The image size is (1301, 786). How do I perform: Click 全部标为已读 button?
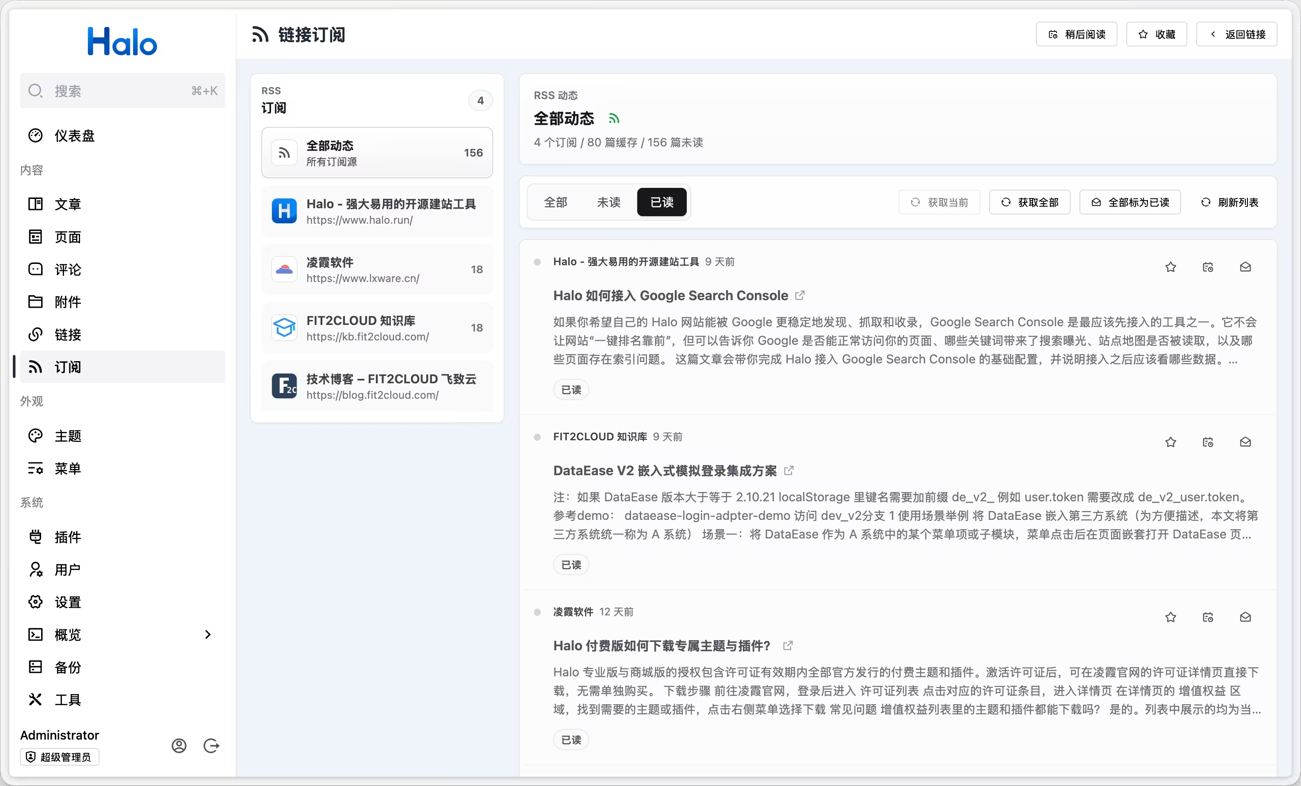pyautogui.click(x=1130, y=202)
